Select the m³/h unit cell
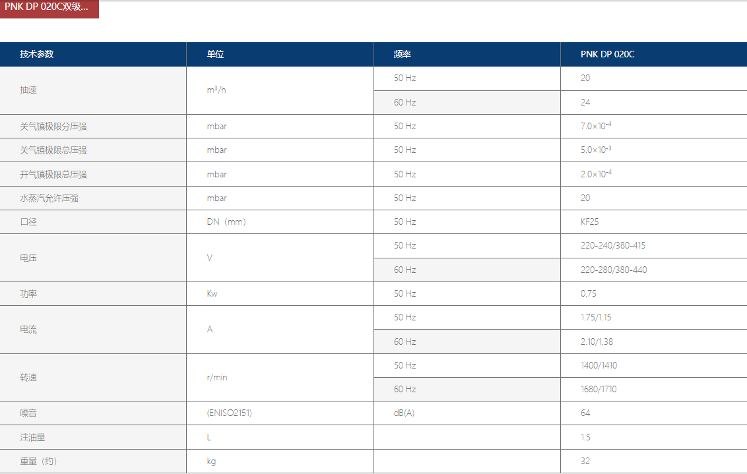 (x=216, y=90)
